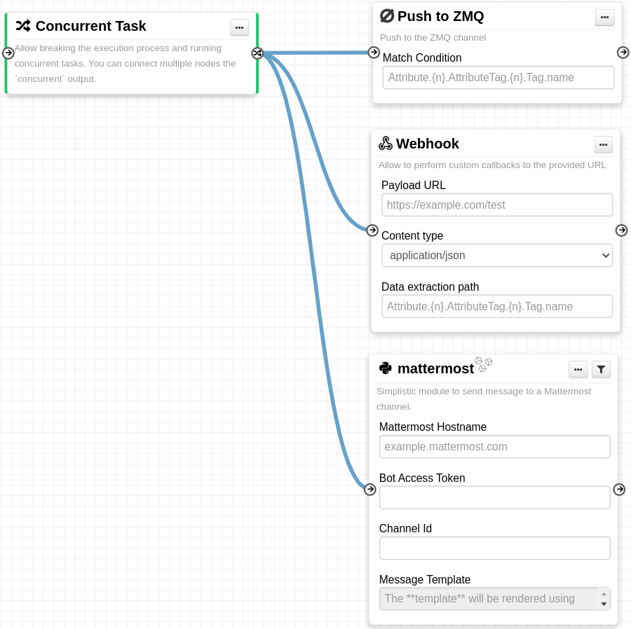Click the Bot Access Token field

click(x=494, y=497)
